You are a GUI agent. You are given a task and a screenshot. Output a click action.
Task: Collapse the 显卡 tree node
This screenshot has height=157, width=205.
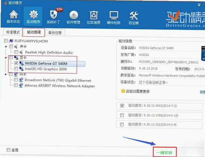(6, 57)
